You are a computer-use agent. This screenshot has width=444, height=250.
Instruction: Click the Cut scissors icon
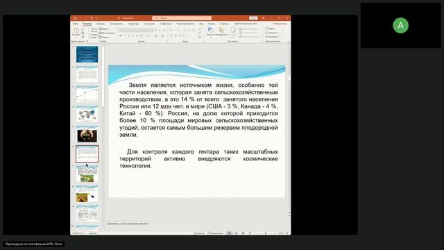(x=83, y=29)
